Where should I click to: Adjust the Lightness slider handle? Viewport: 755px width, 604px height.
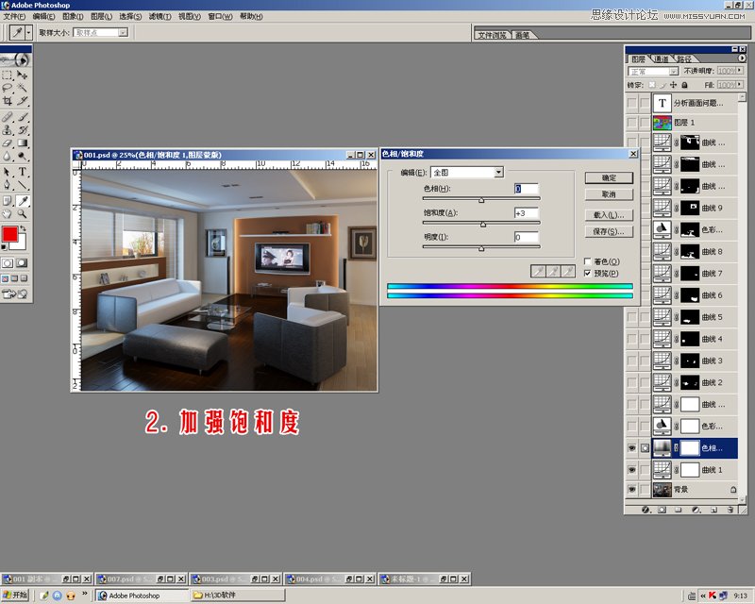click(x=481, y=248)
